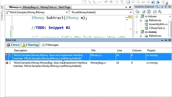Click the Next Bookmark toolbar icon

[138, 2]
